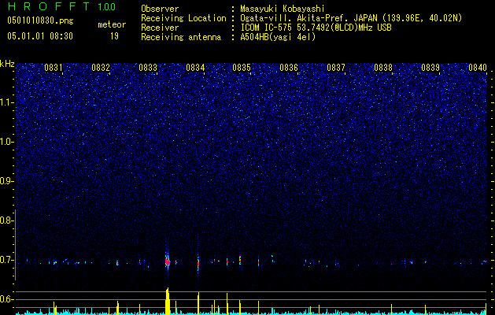Click the meteor count label

112,24
